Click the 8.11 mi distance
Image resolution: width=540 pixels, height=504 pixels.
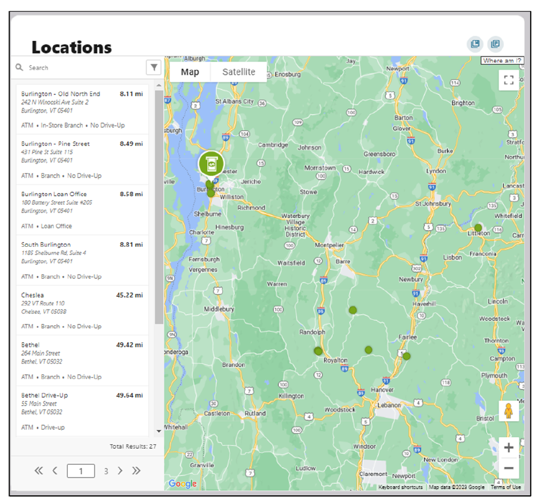[131, 94]
